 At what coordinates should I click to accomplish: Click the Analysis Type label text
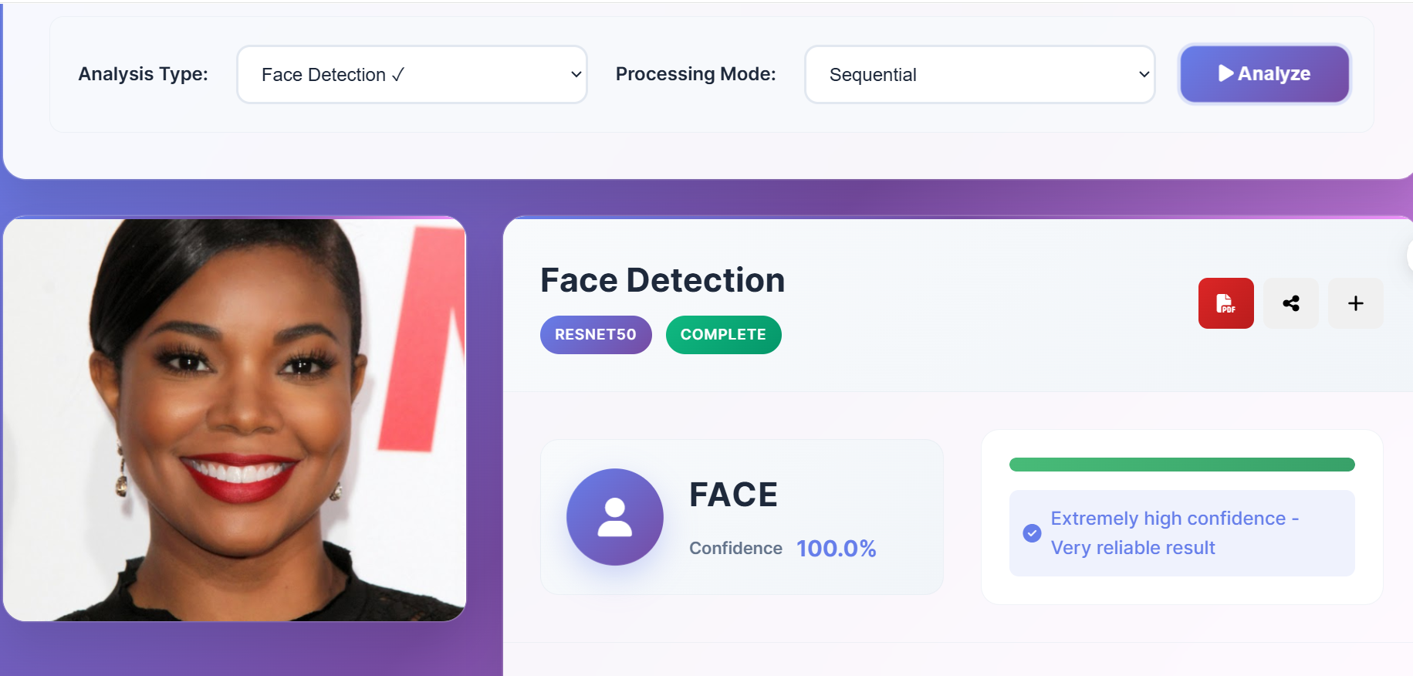click(143, 74)
